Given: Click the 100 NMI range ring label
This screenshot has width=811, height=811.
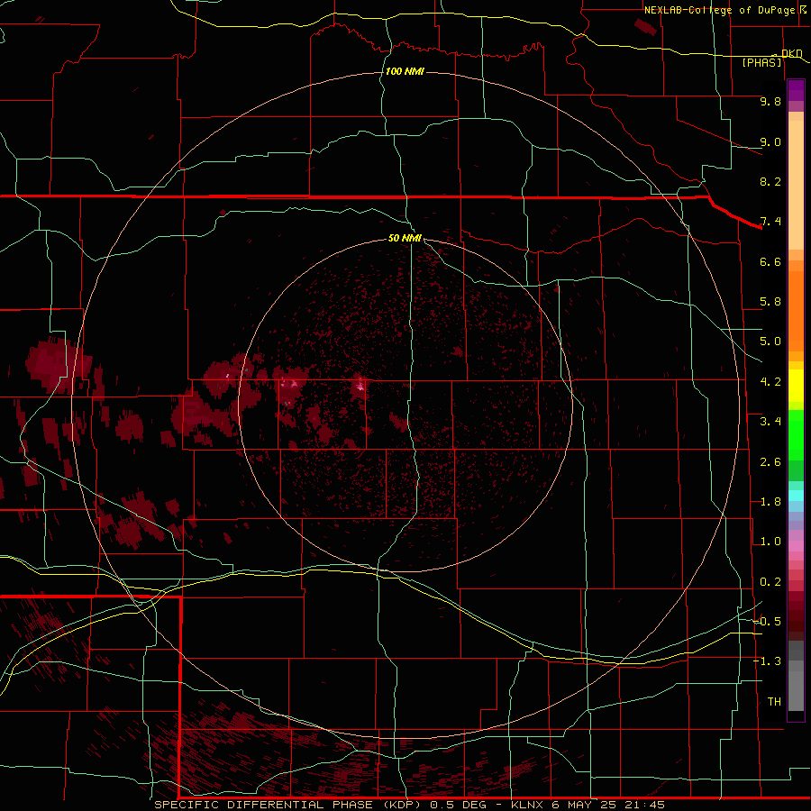Looking at the screenshot, I should pos(405,71).
